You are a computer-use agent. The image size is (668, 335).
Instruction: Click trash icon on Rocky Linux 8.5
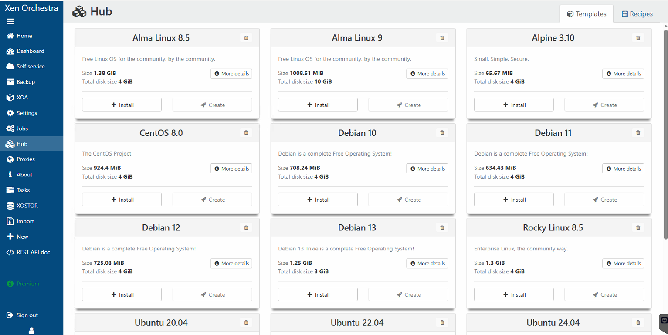pos(638,228)
